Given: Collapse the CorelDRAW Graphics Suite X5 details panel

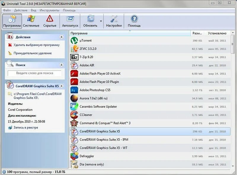Looking at the screenshot, I should pyautogui.click(x=62, y=86).
